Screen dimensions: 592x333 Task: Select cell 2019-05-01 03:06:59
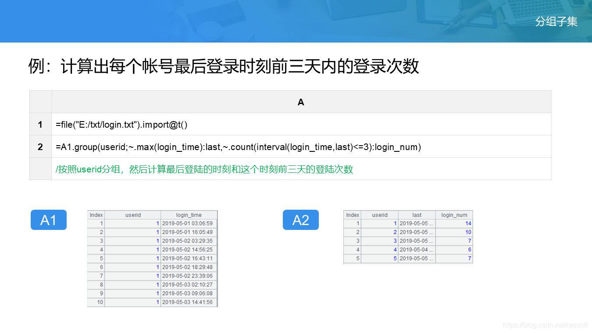click(x=189, y=223)
